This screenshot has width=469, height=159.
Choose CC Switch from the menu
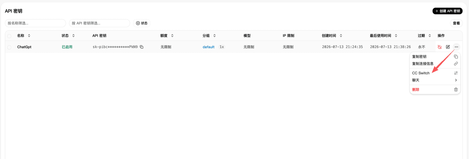(435, 73)
